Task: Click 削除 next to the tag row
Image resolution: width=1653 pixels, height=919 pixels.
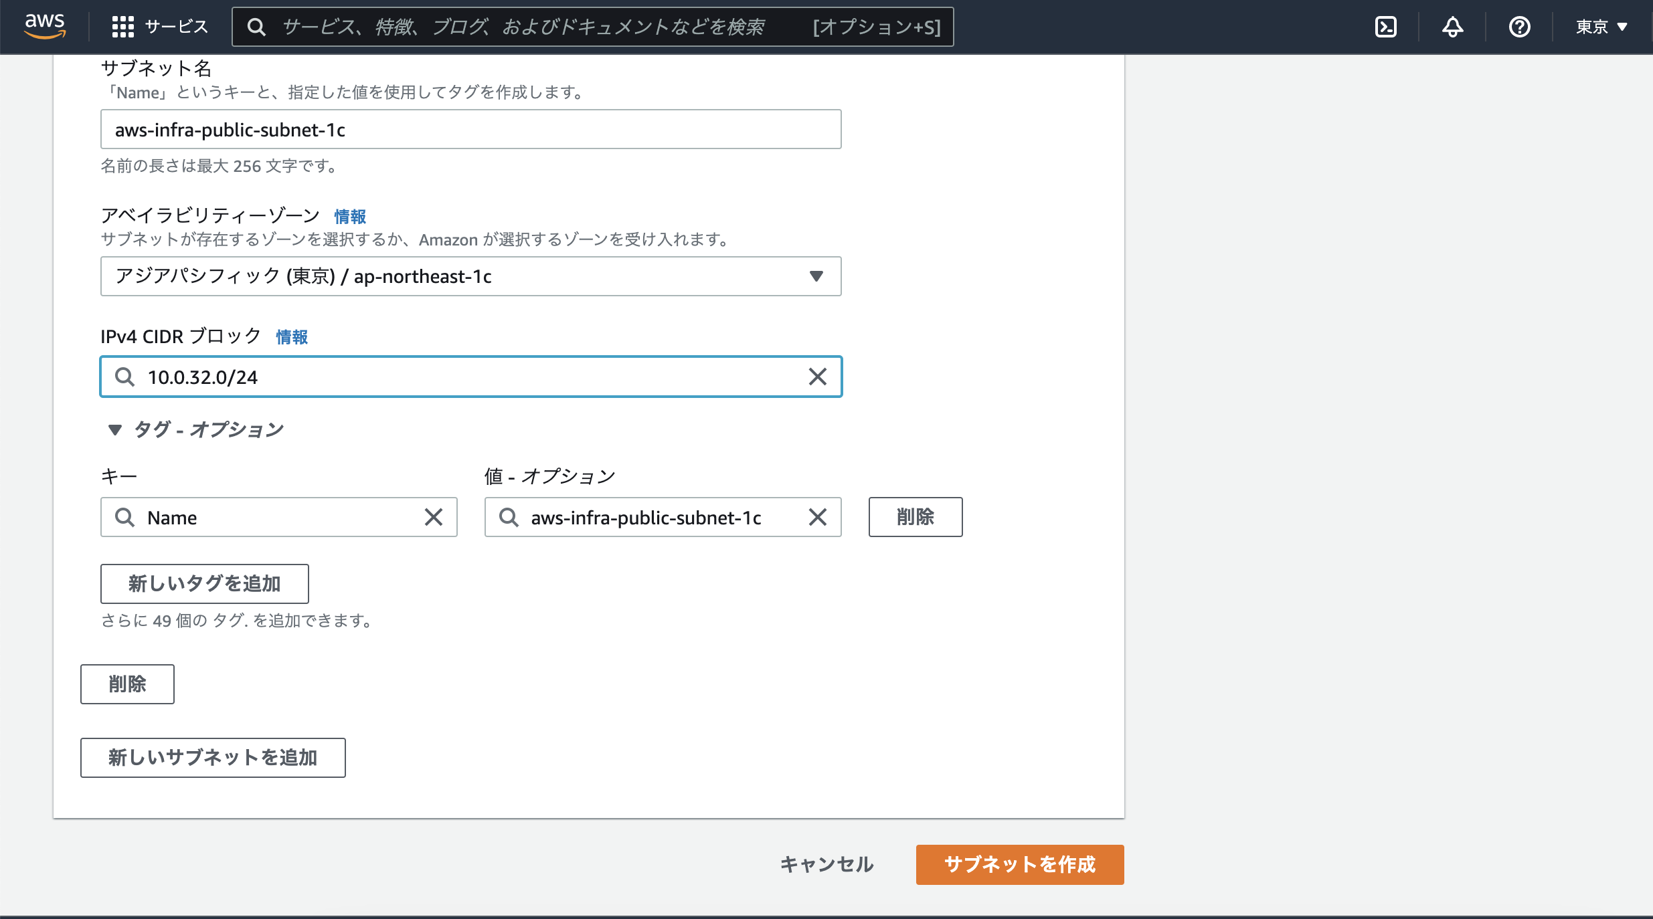Action: (916, 517)
